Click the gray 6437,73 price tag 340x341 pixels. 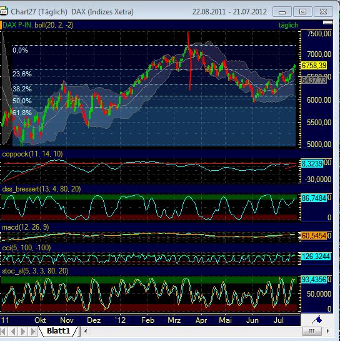(x=314, y=80)
